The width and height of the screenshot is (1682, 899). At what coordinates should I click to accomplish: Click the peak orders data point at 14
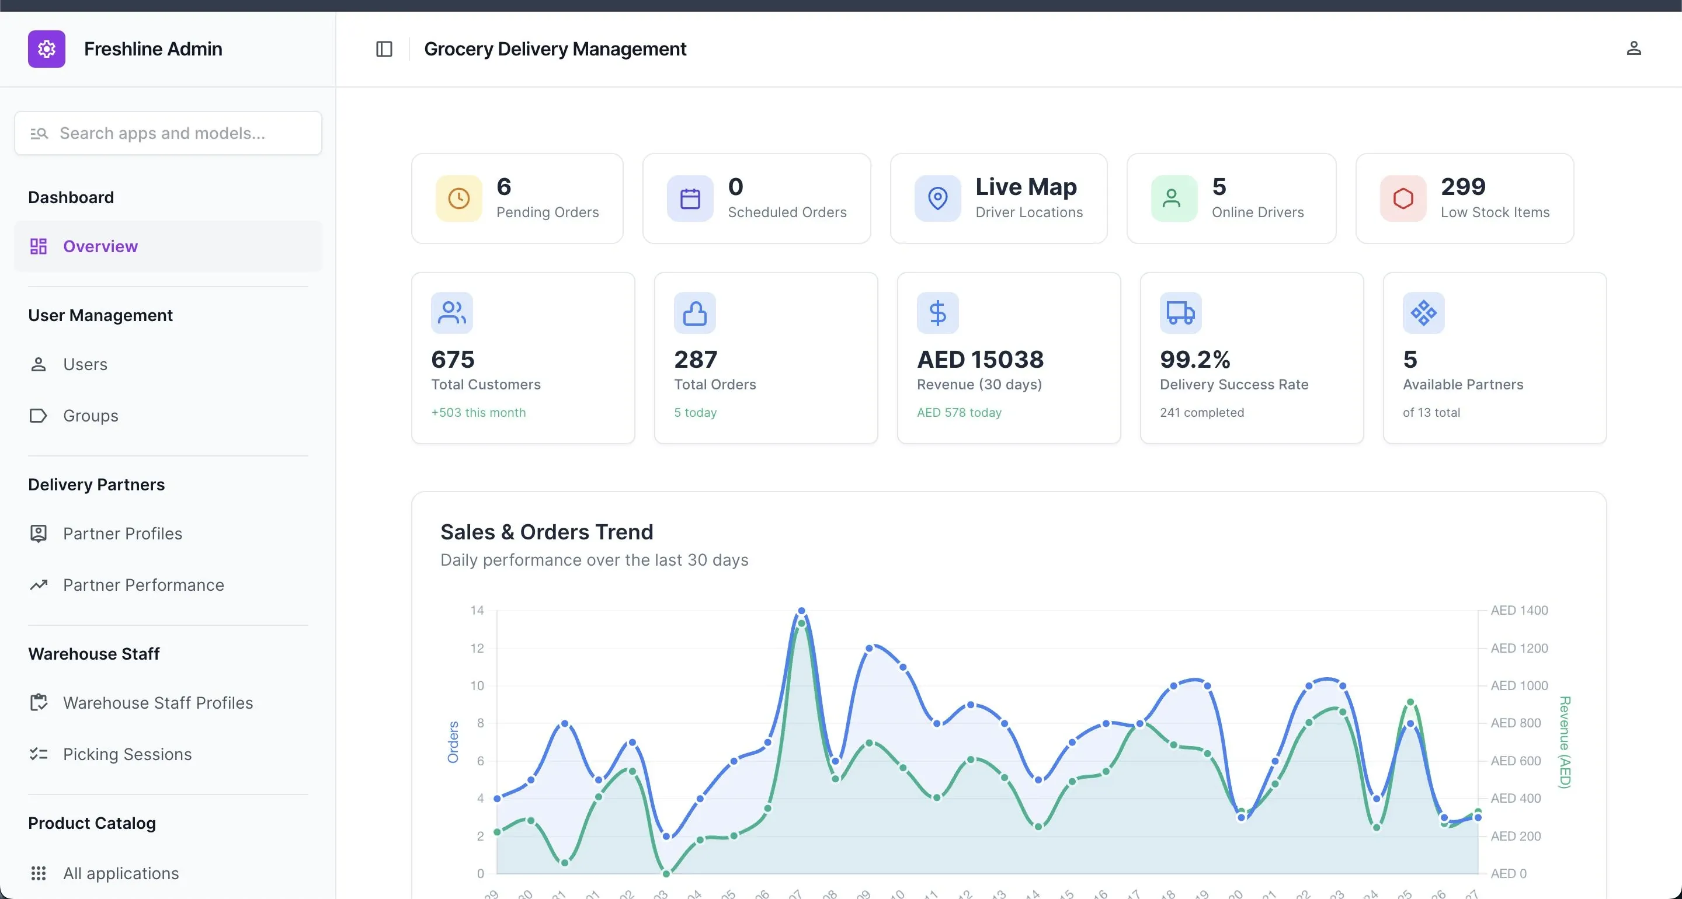pyautogui.click(x=801, y=611)
